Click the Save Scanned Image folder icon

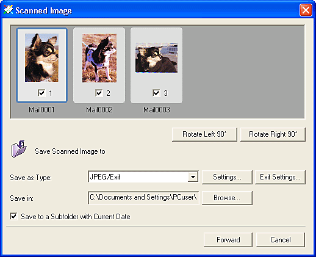19,149
